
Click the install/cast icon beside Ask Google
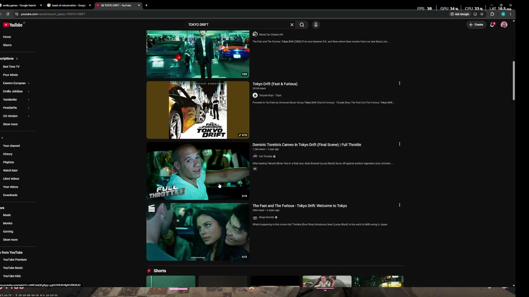pyautogui.click(x=475, y=14)
